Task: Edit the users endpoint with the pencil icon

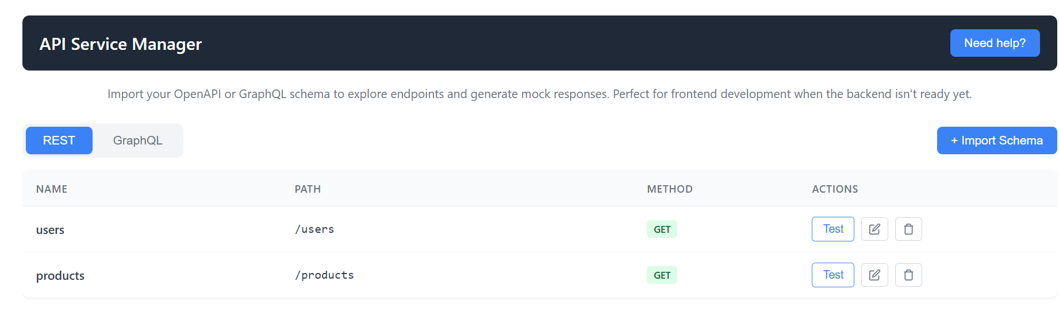Action: click(x=874, y=229)
